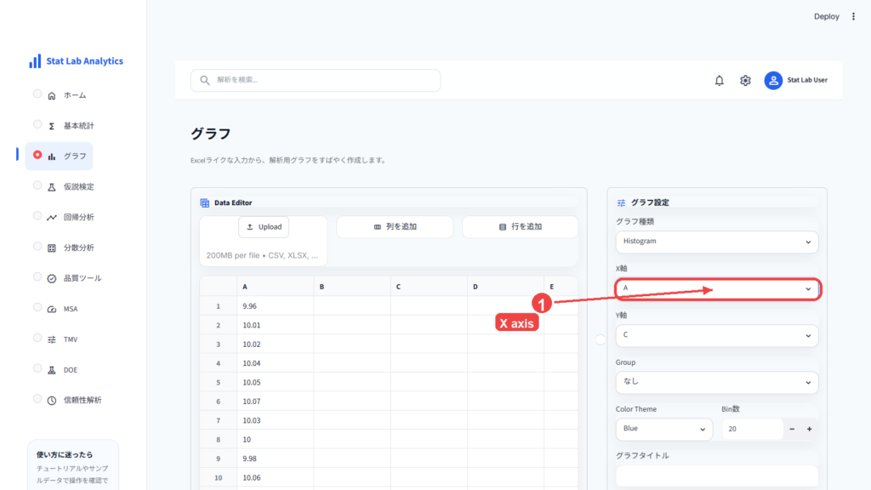Click column header B
The height and width of the screenshot is (490, 871).
pos(351,287)
